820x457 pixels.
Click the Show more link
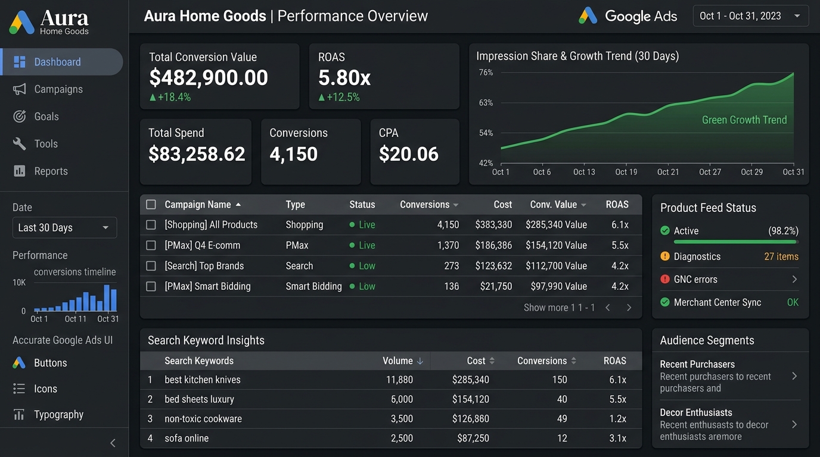pos(545,308)
